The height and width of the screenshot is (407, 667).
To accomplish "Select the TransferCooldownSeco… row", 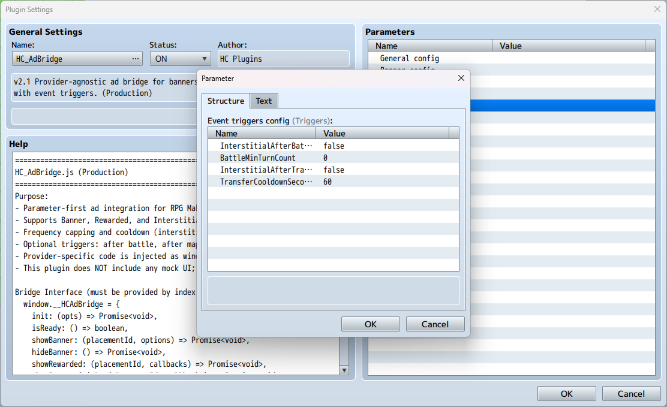I will tap(333, 182).
